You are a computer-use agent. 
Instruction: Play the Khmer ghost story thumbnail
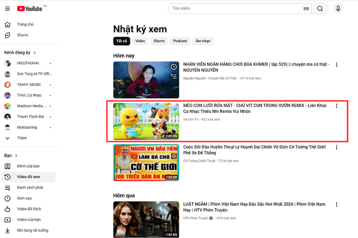[146, 80]
